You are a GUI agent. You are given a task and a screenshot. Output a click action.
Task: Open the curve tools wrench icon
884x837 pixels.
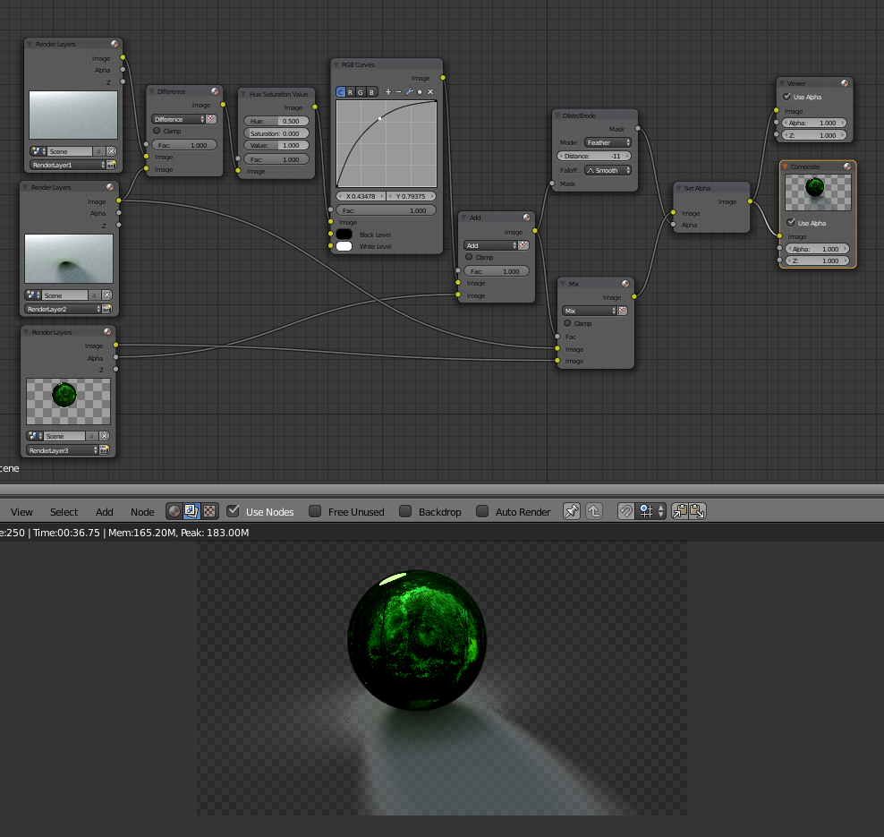pos(409,92)
